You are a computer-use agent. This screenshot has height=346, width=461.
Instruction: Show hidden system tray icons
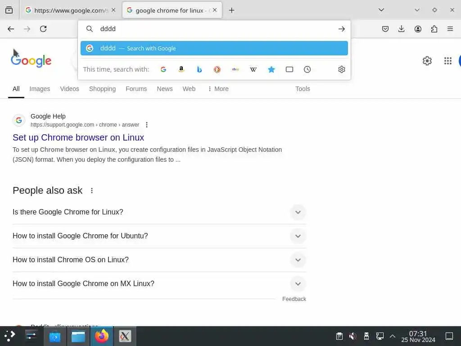click(x=393, y=336)
